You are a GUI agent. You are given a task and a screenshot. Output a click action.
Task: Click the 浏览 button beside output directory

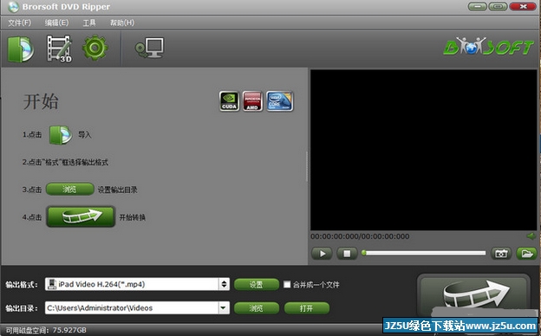(x=257, y=308)
